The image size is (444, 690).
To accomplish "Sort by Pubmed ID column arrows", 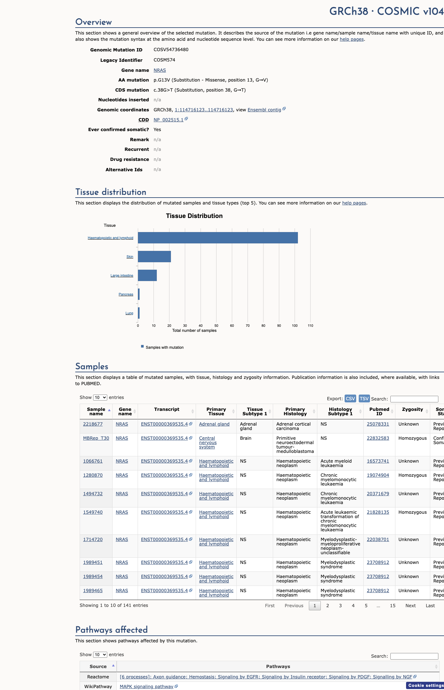I will click(x=392, y=411).
